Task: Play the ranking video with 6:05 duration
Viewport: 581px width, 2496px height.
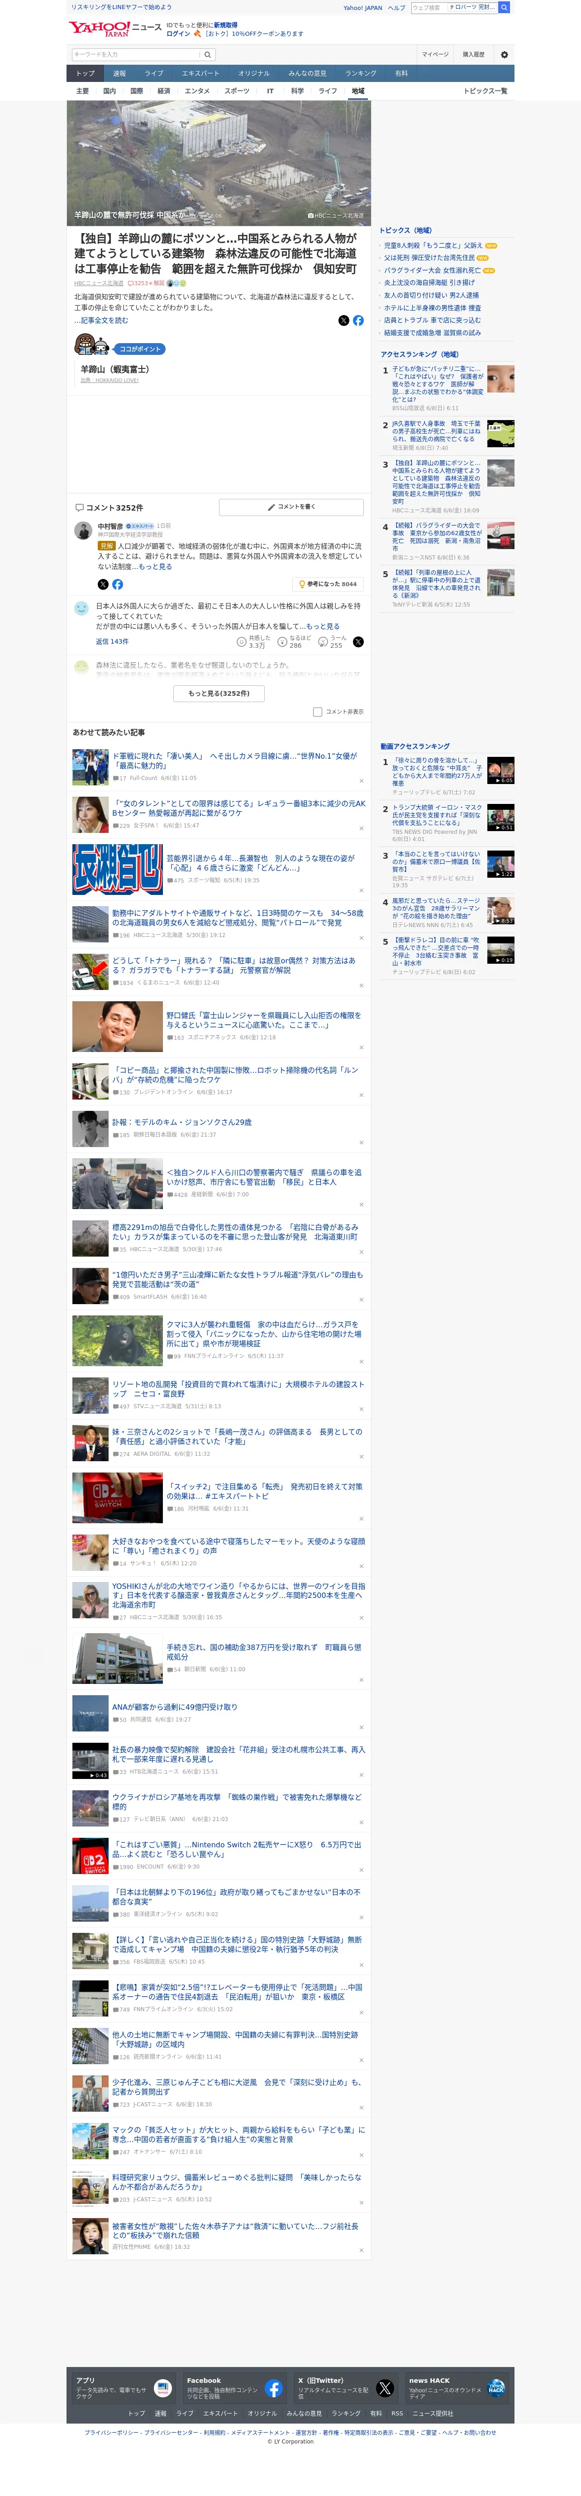Action: pyautogui.click(x=500, y=771)
